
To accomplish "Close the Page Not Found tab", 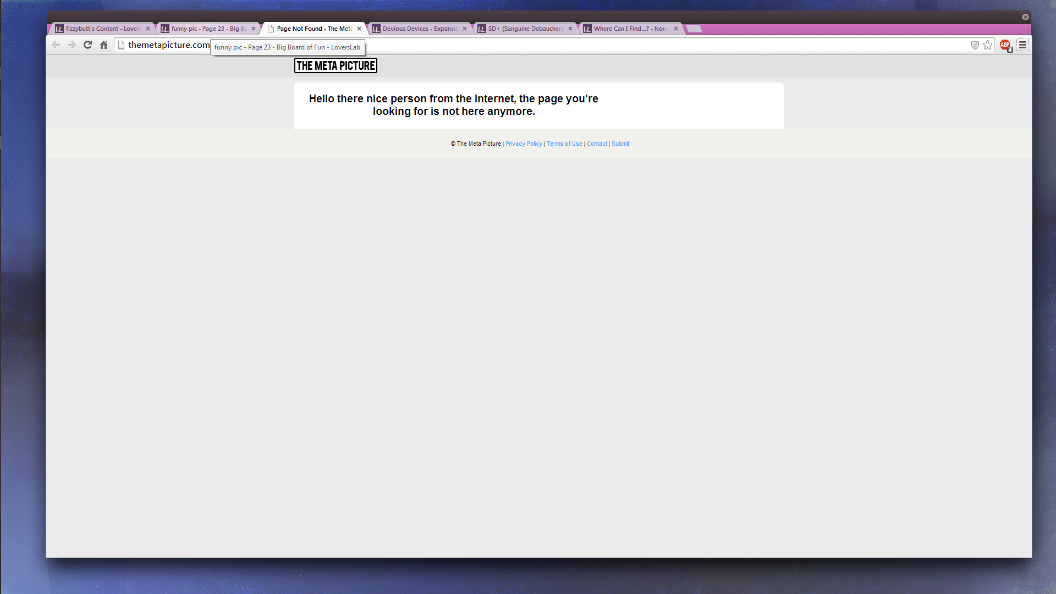I will 359,29.
